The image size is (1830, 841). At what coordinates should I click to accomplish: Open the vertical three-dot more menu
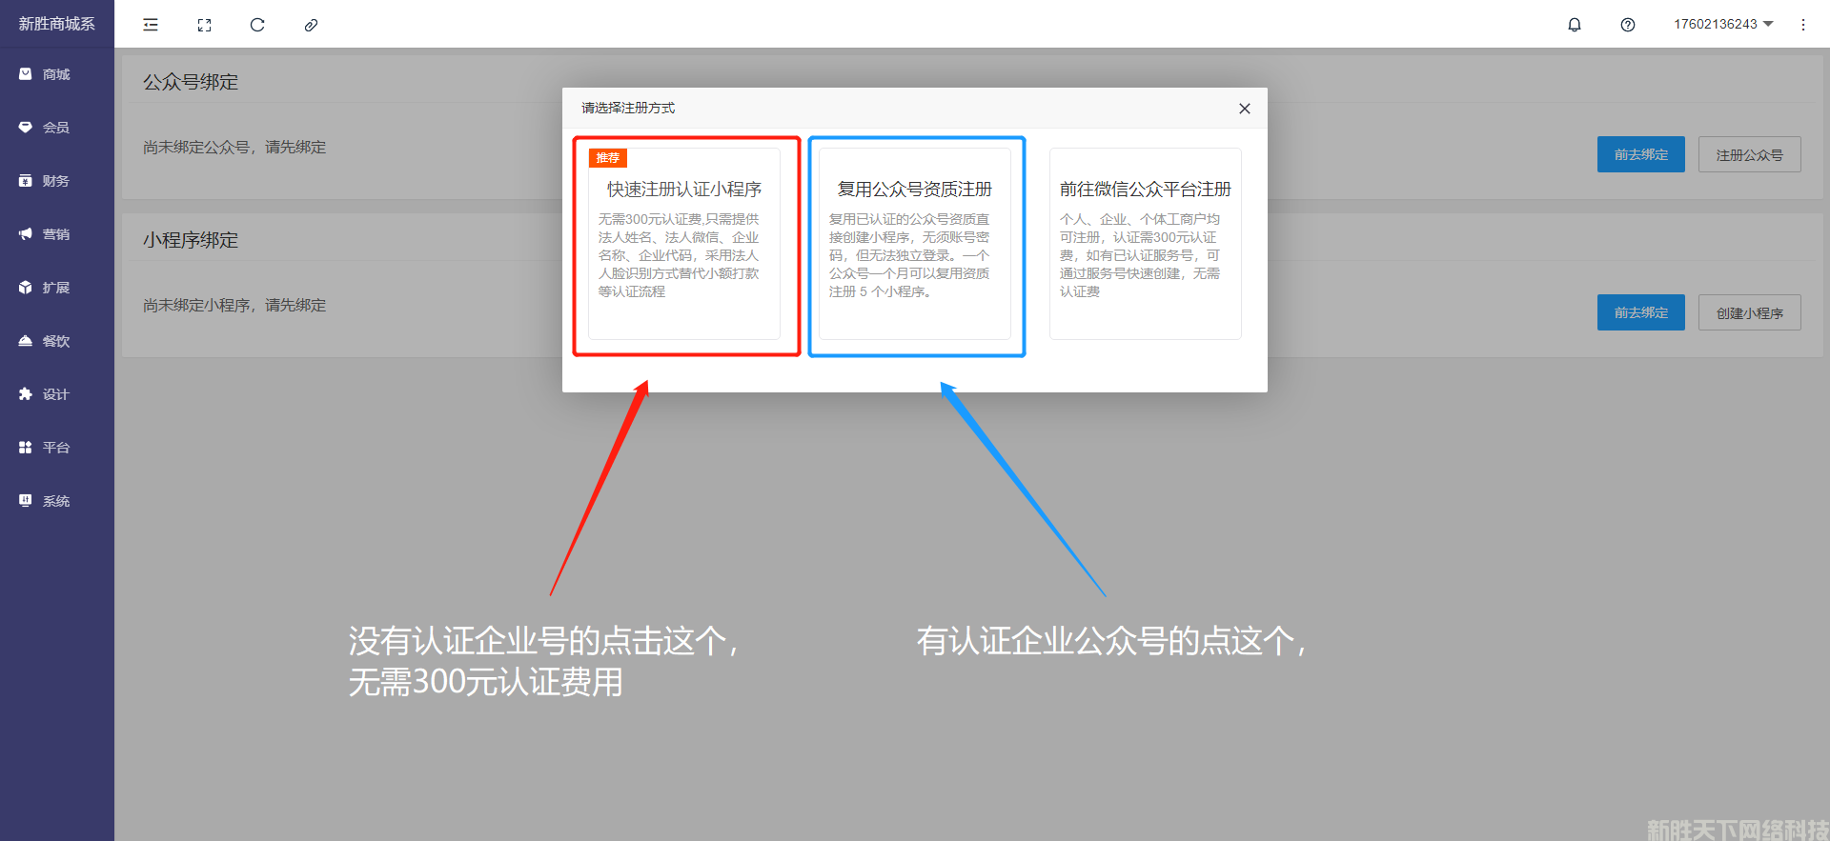pyautogui.click(x=1802, y=25)
